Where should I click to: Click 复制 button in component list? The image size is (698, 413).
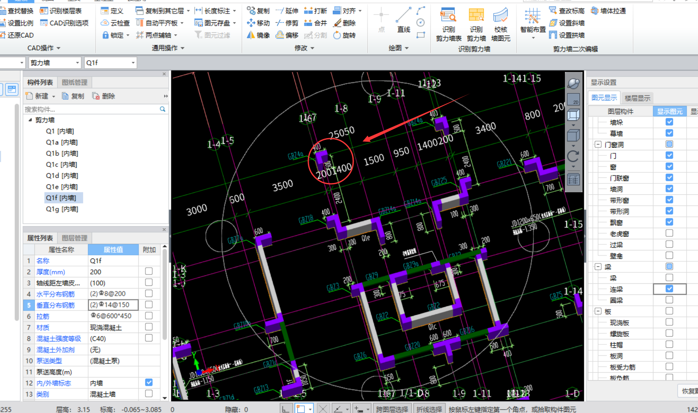[x=73, y=96]
